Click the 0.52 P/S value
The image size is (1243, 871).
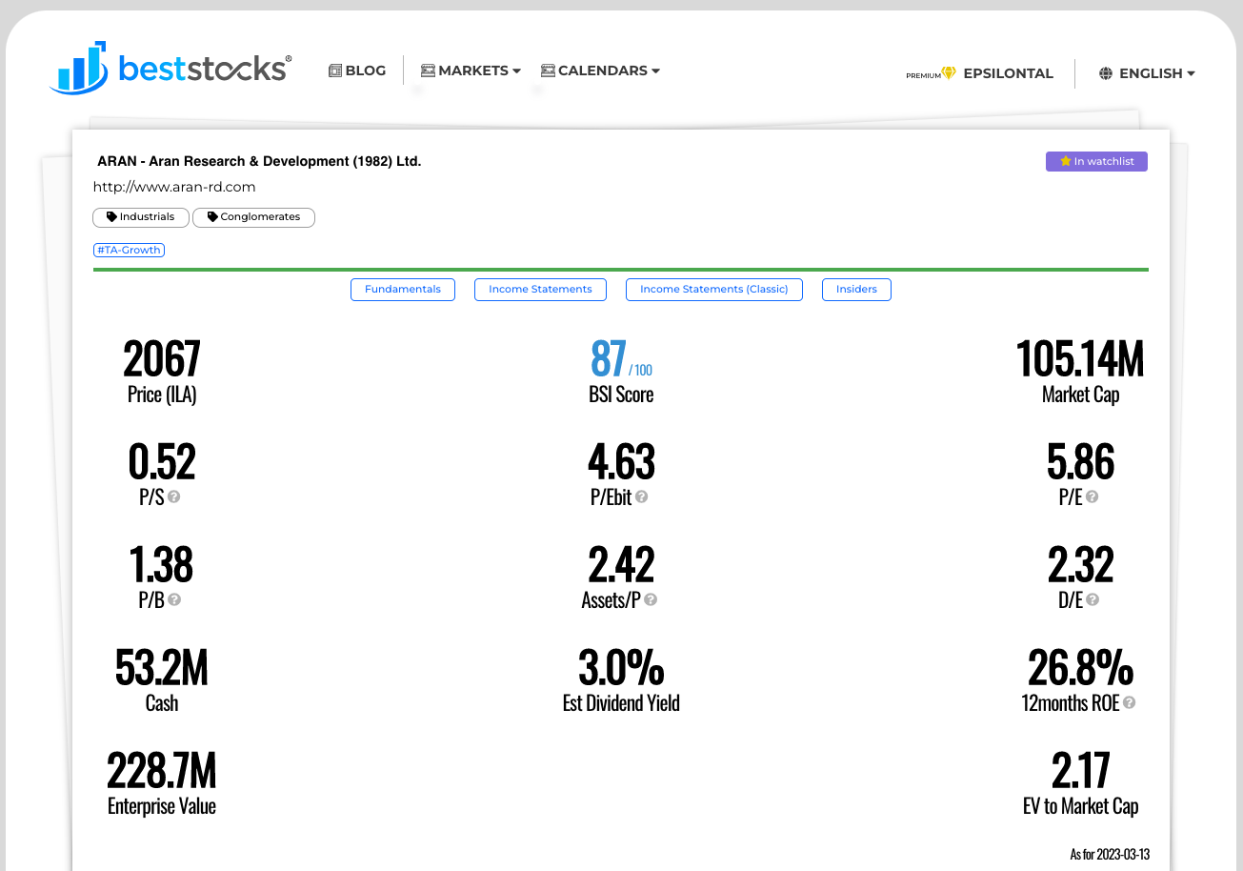[162, 462]
